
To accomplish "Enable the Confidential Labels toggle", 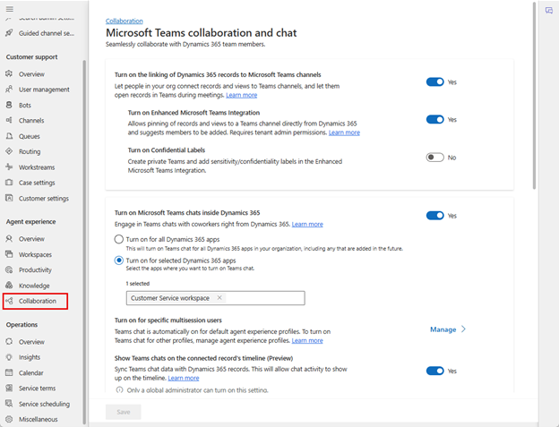I will tap(435, 157).
